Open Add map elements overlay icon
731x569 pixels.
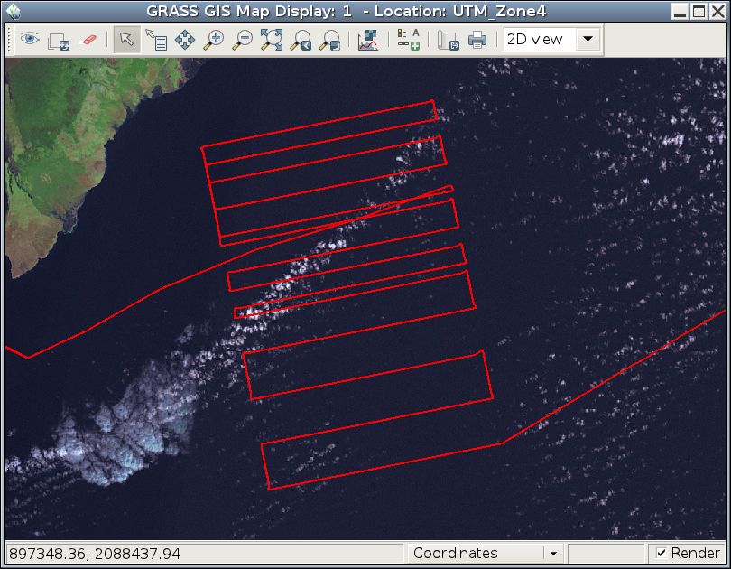[409, 40]
